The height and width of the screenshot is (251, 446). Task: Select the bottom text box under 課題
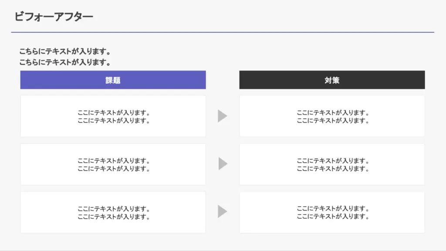click(113, 212)
